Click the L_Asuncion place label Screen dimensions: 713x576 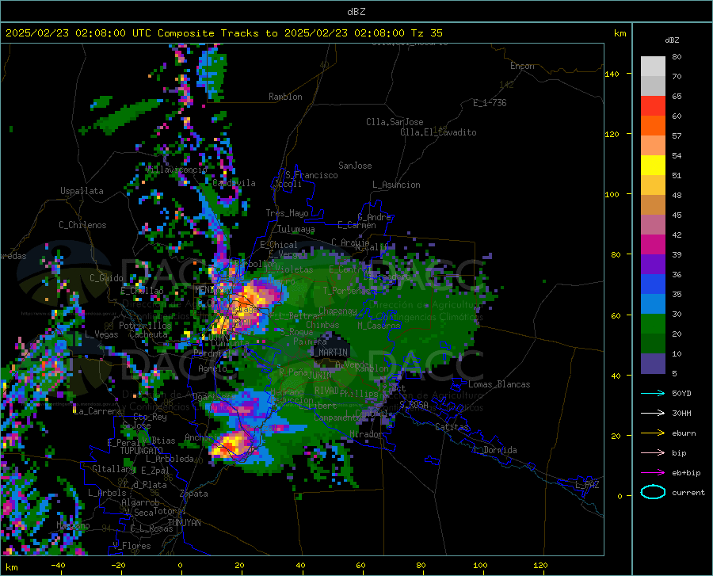[x=396, y=185]
